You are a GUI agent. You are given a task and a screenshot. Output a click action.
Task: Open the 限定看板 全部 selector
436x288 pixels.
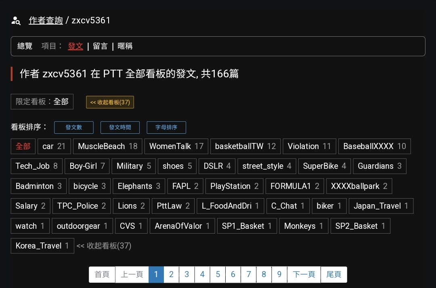click(x=42, y=102)
